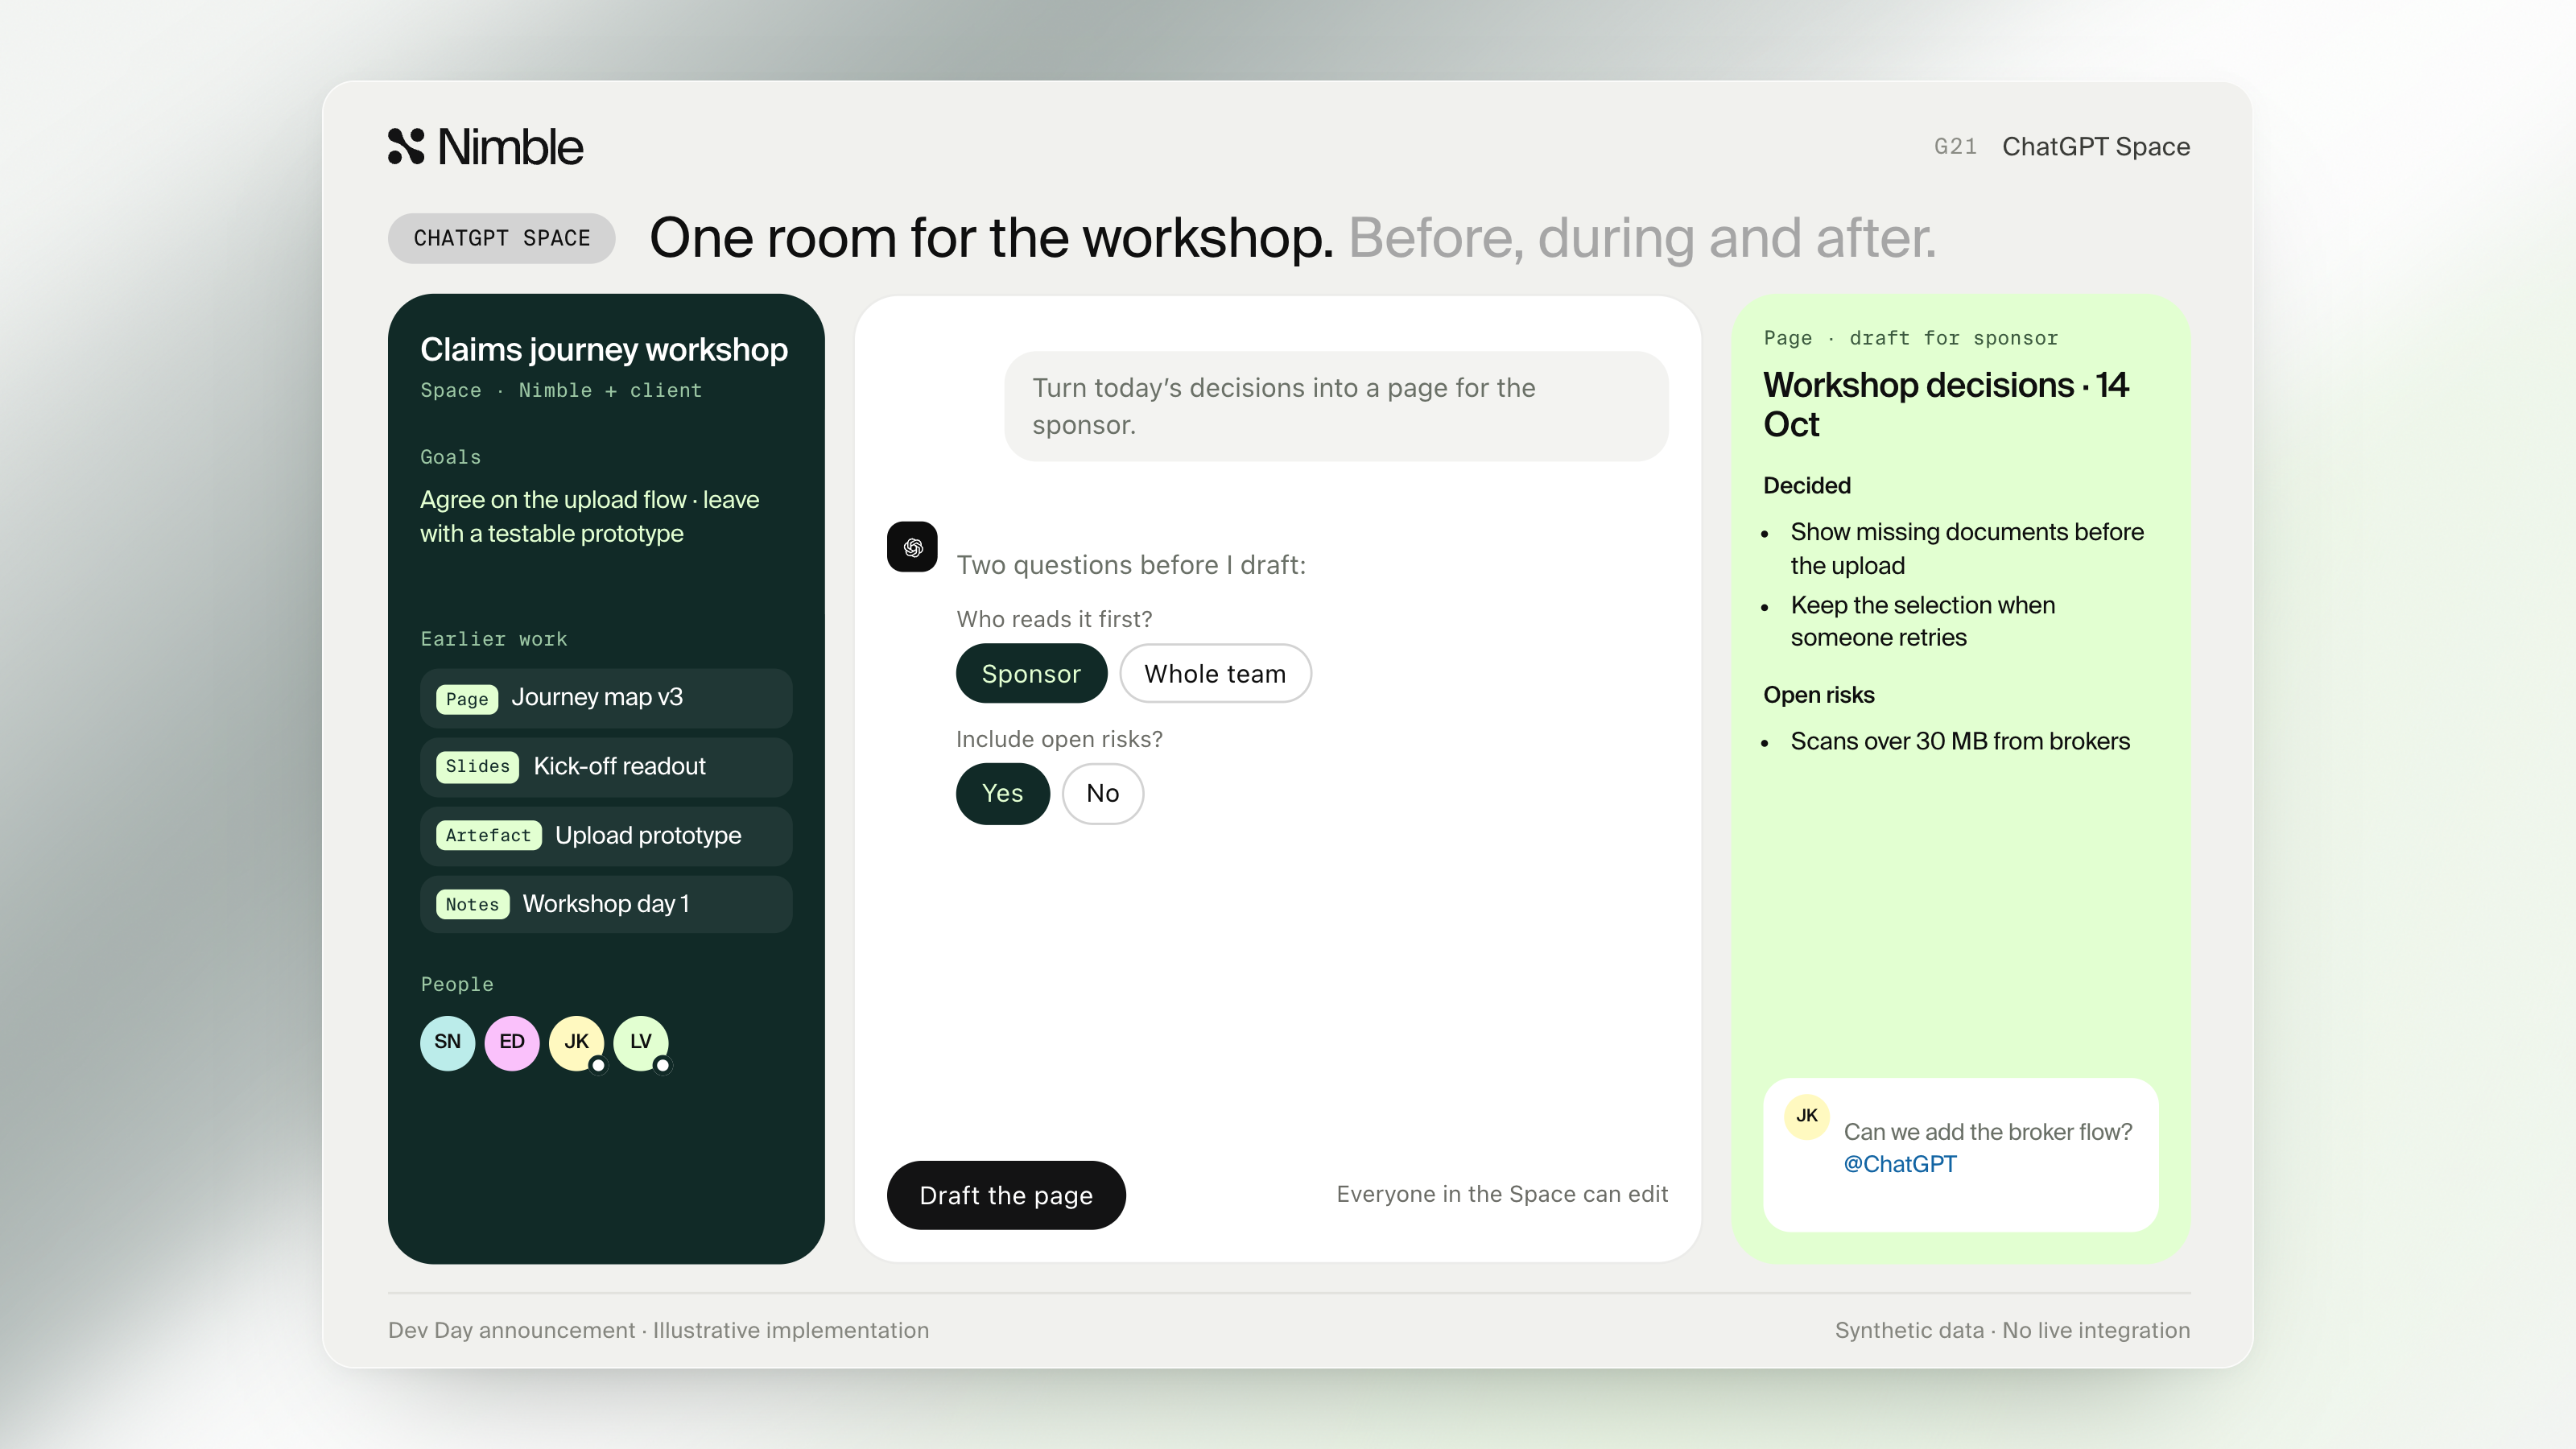Click the Slides tag on Kick-off readout
This screenshot has height=1449, width=2576.
[x=478, y=767]
